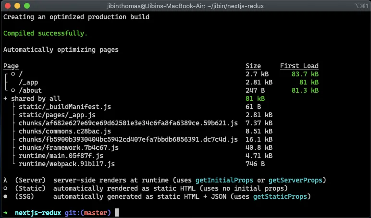Click the '/_app' page row

[28, 82]
